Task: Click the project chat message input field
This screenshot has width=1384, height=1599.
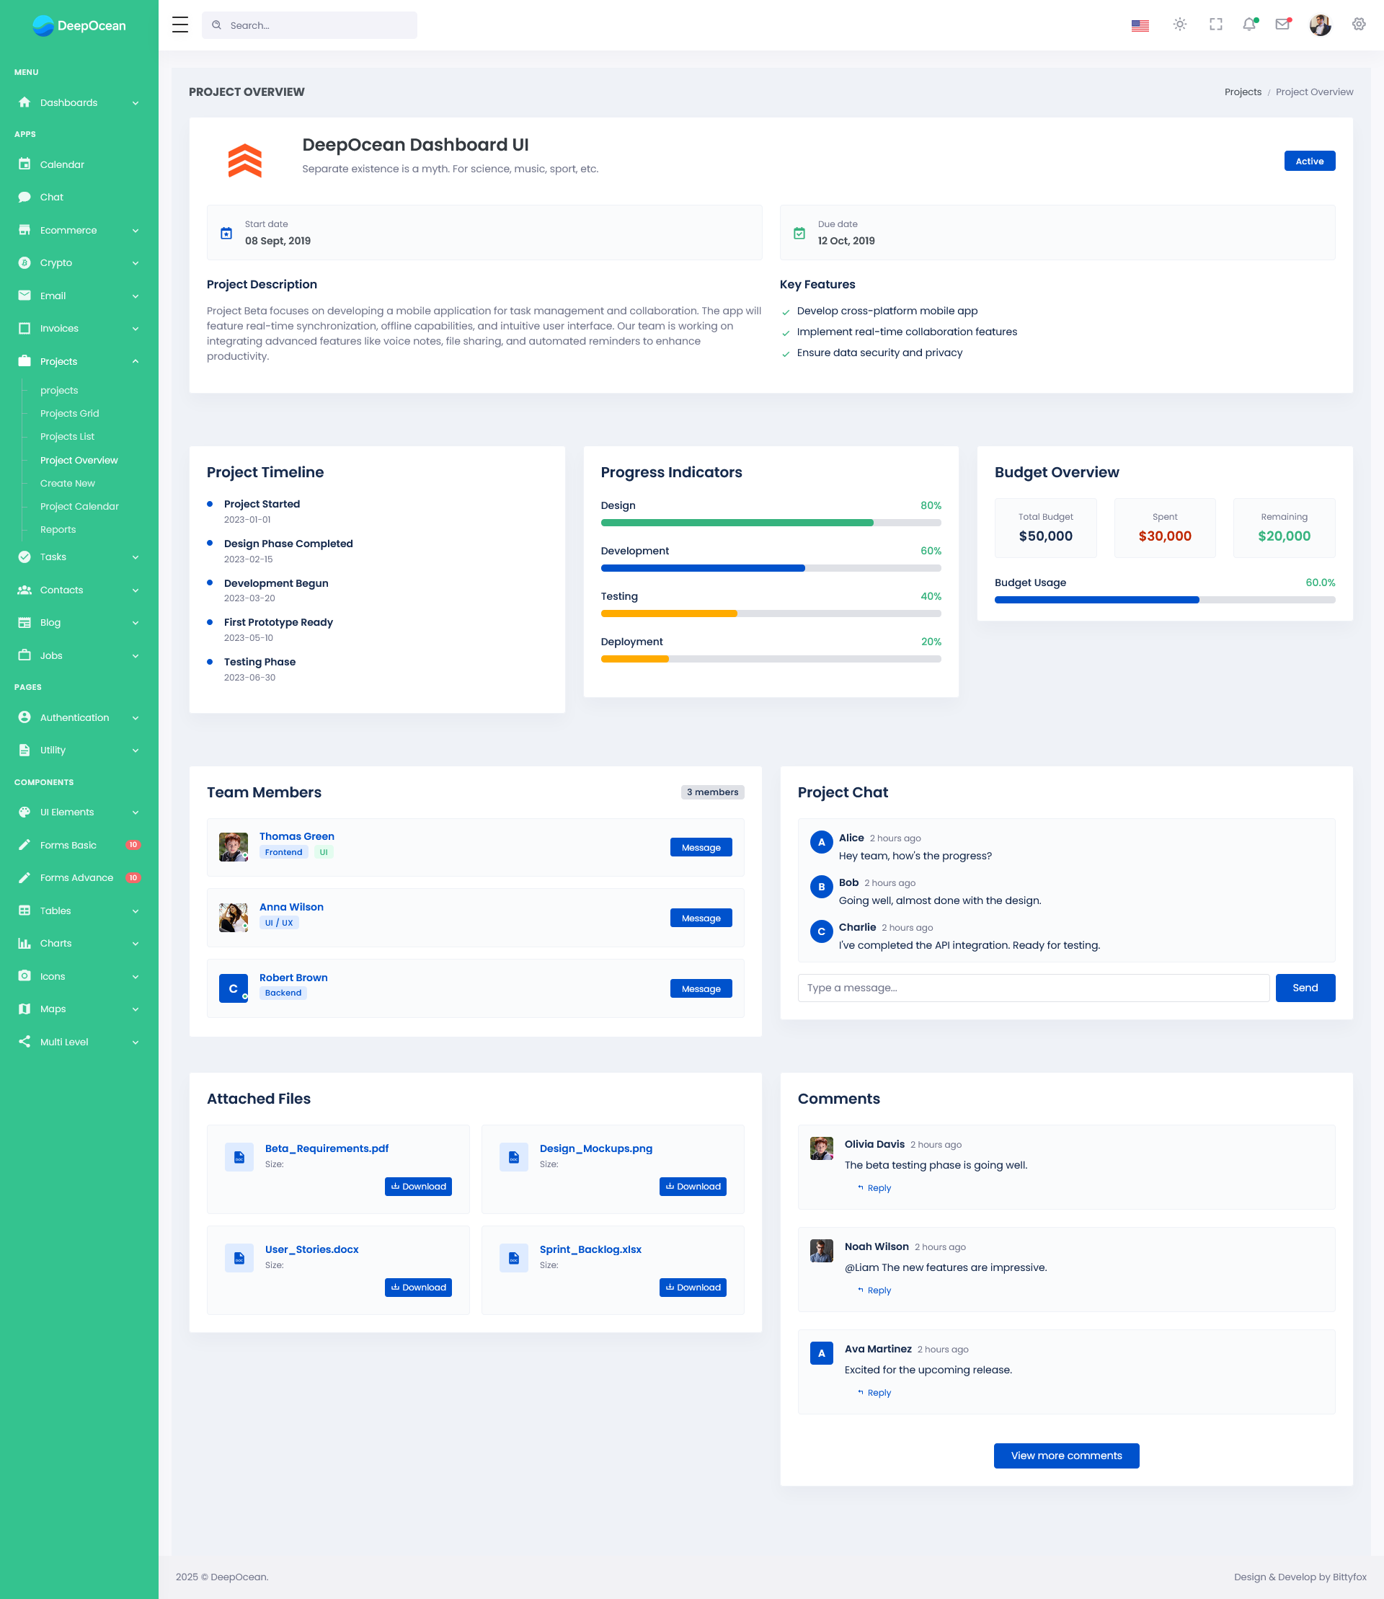Action: coord(1032,987)
